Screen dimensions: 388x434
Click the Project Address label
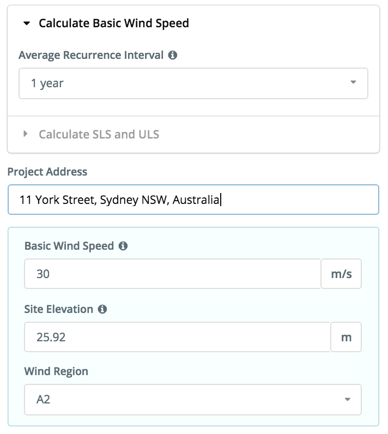pos(47,172)
